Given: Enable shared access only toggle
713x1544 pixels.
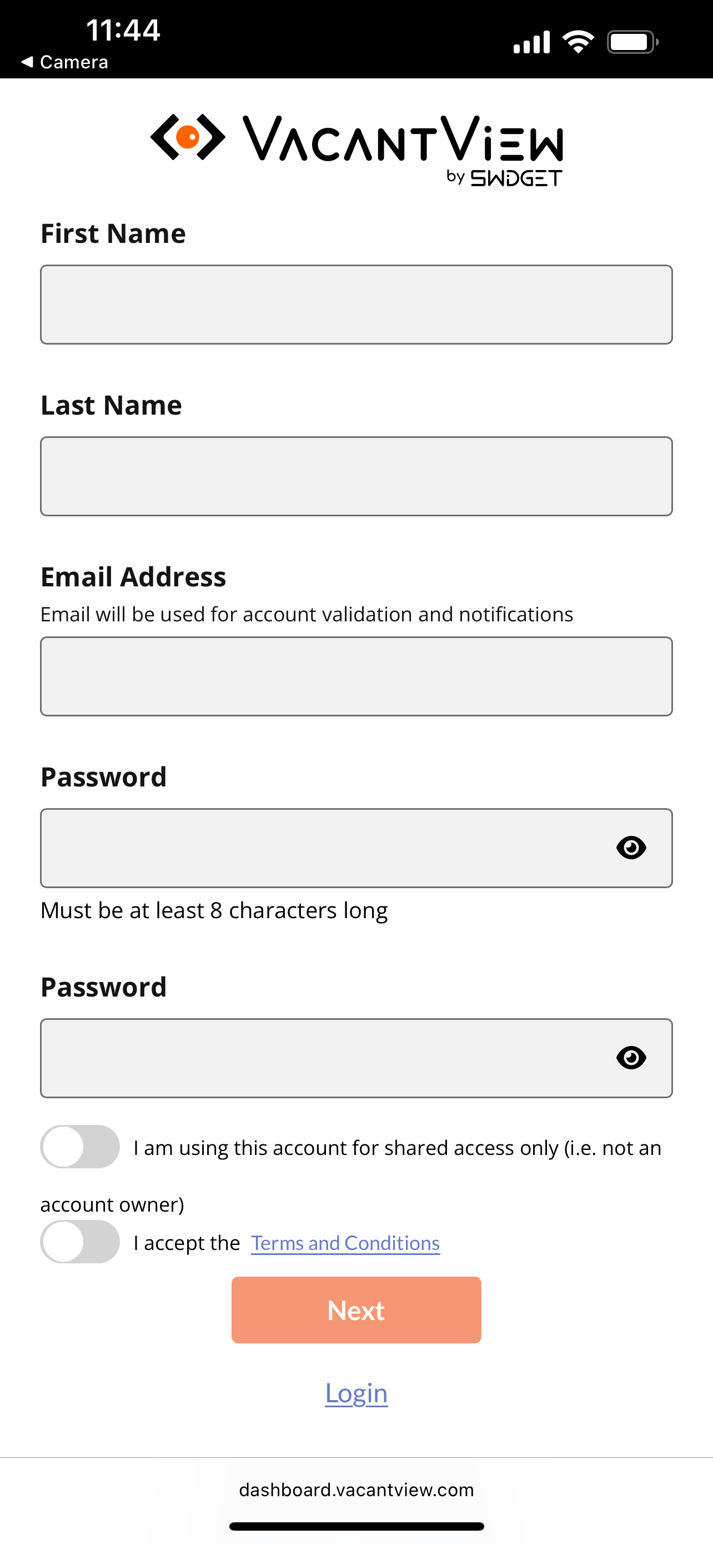Looking at the screenshot, I should click(x=80, y=1147).
